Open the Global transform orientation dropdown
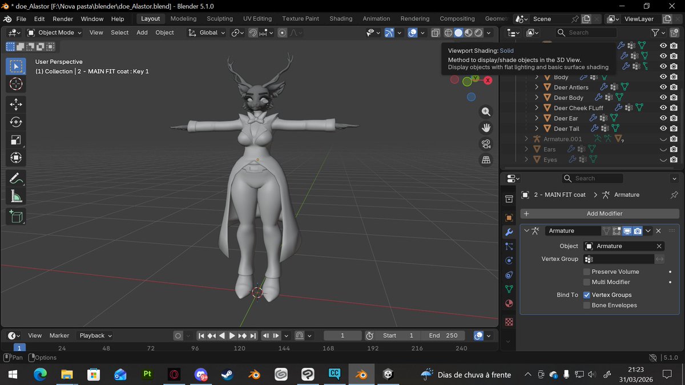 [207, 33]
